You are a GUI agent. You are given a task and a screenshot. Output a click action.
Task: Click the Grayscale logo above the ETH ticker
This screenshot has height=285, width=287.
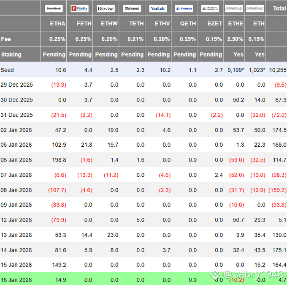point(255,8)
